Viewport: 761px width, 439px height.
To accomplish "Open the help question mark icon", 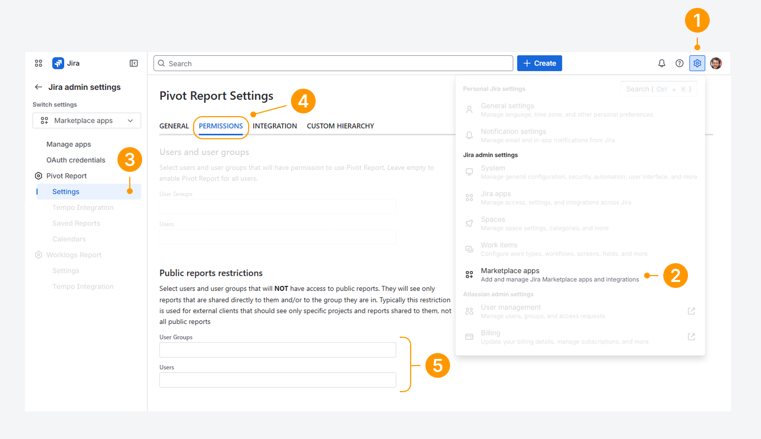I will point(680,63).
